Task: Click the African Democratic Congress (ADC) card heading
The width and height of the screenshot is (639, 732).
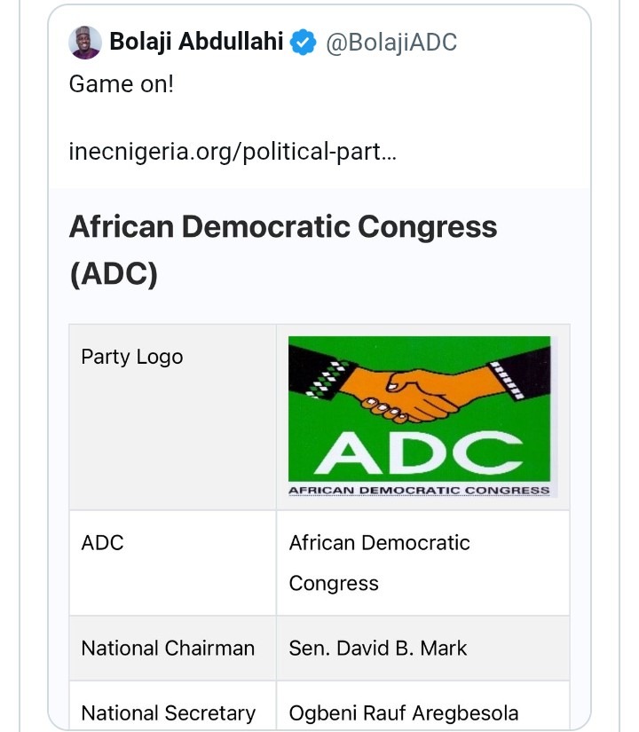Action: point(283,250)
